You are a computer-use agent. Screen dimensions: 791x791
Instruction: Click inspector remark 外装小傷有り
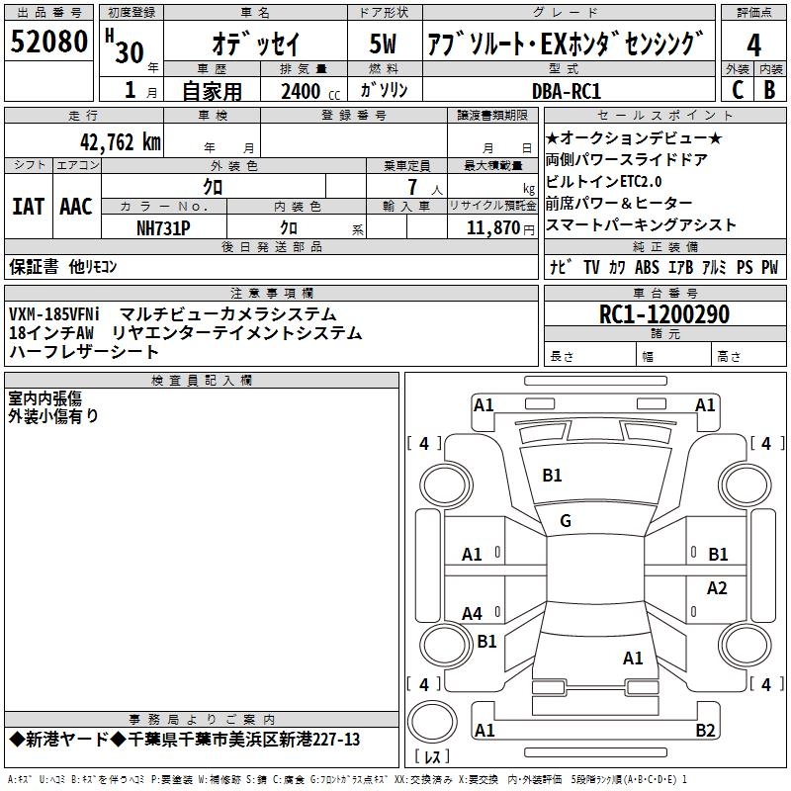coord(53,416)
